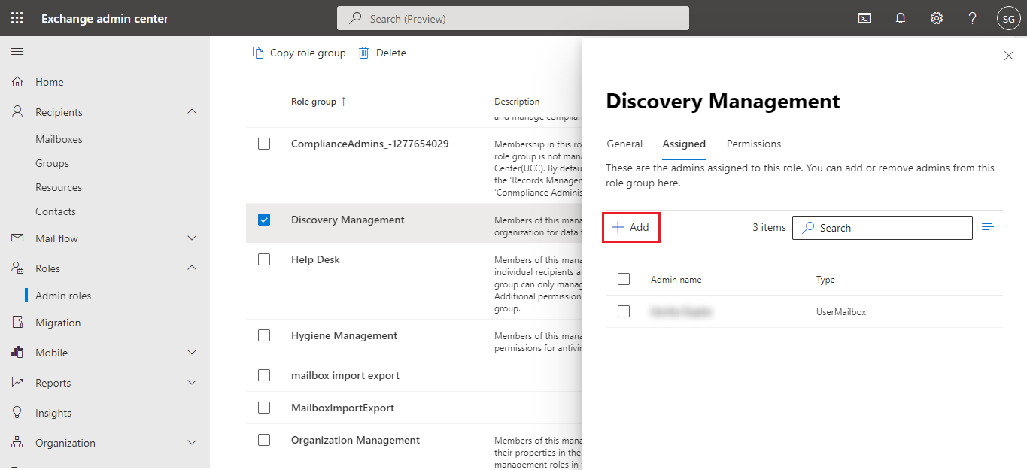This screenshot has width=1027, height=470.
Task: Switch to the Permissions tab
Action: (x=754, y=144)
